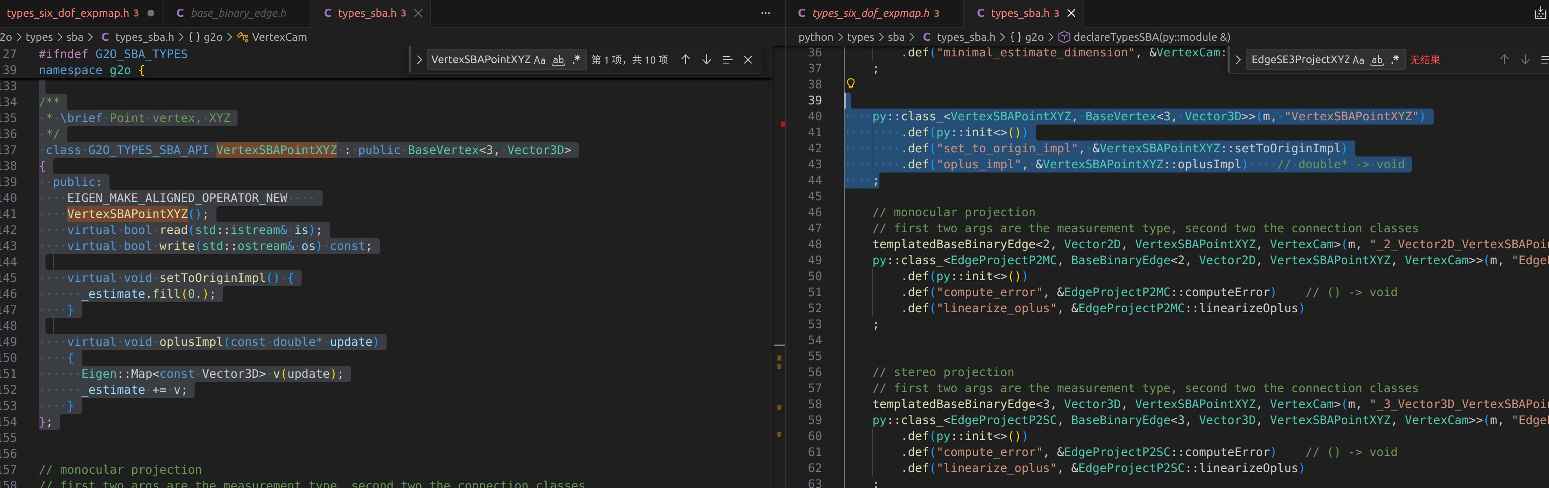
Task: Go to previous match arrow in right find widget
Action: 1504,59
